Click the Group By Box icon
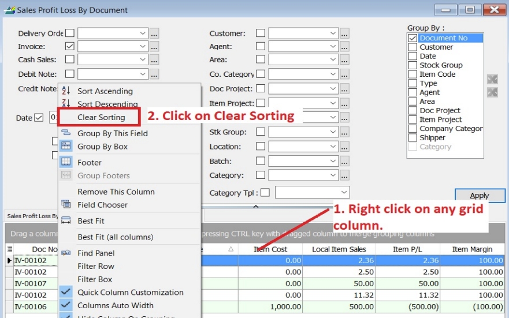The image size is (509, 318). [x=66, y=147]
